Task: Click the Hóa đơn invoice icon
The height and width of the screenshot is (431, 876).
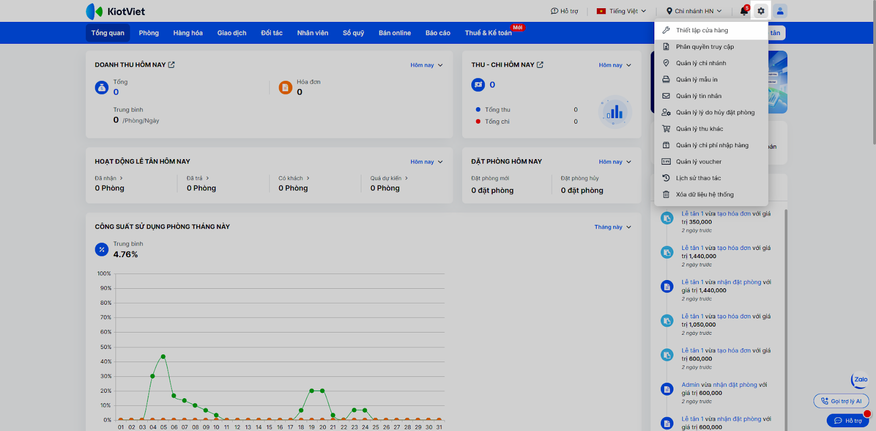Action: pos(285,88)
